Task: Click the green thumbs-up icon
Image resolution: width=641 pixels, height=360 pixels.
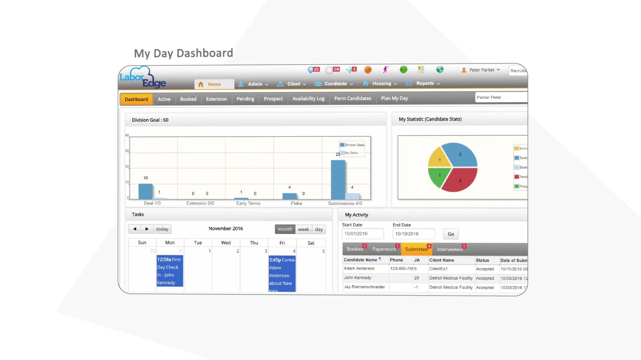Action: 403,69
